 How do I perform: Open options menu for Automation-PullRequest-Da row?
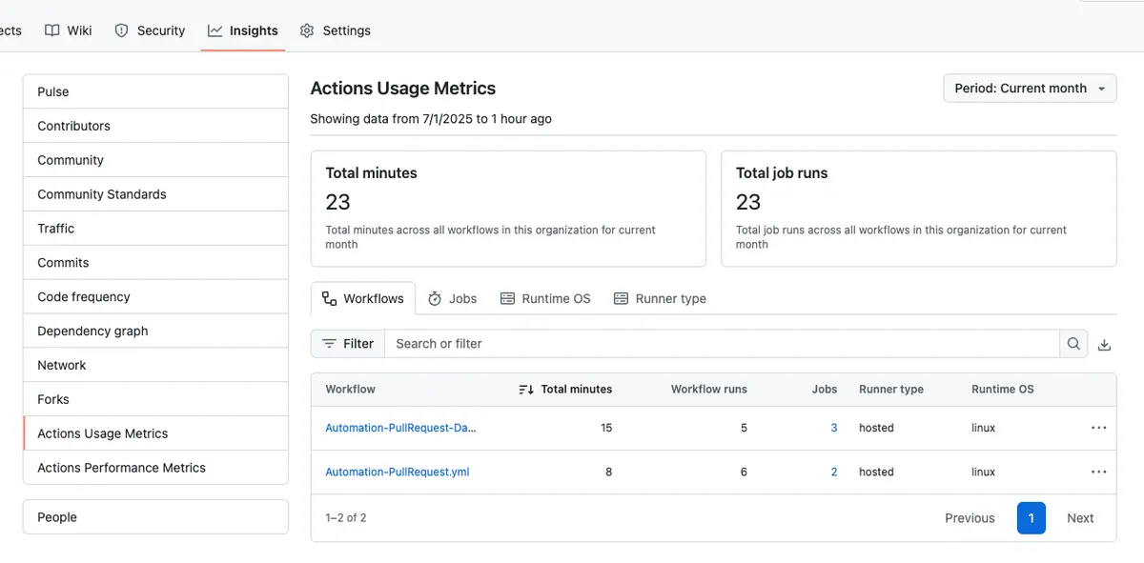point(1098,428)
